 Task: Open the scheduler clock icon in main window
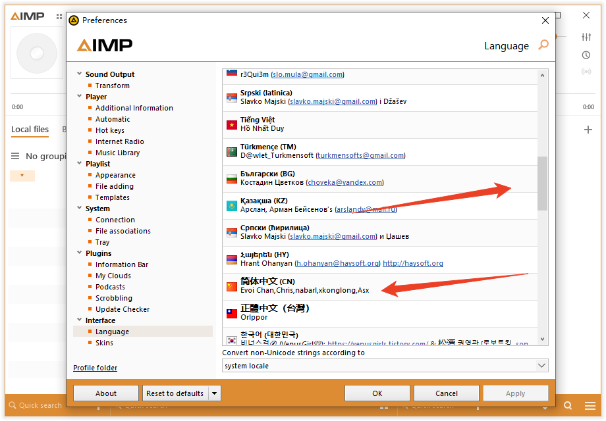[x=586, y=55]
